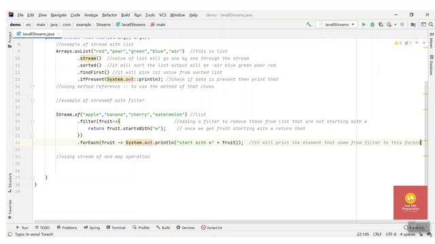Open the View menu
This screenshot has width=435, height=244.
[42, 15]
